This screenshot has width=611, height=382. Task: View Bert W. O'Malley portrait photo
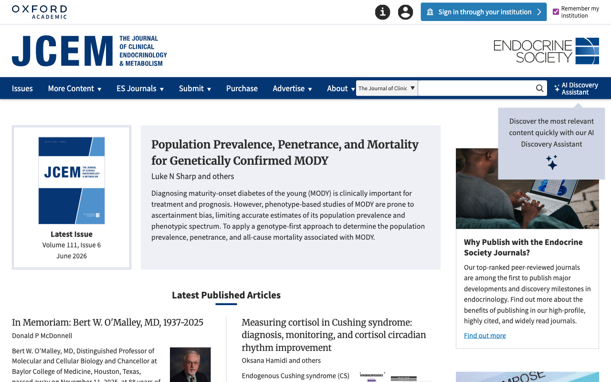190,365
